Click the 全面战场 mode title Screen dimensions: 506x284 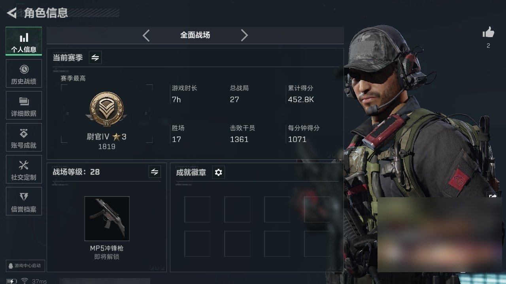pyautogui.click(x=195, y=35)
